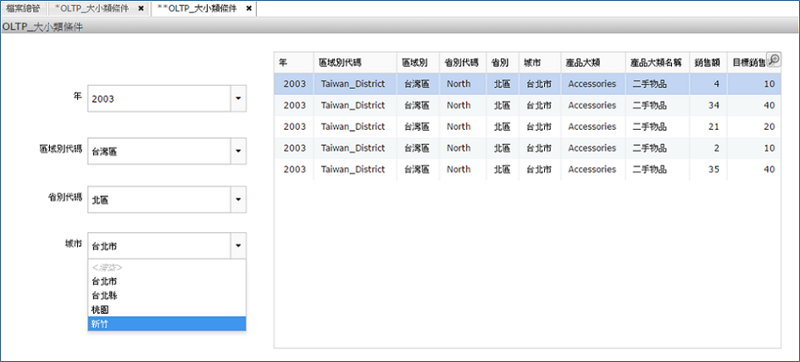The image size is (800, 362).
Task: Select the table row with sales 34
Action: tap(527, 105)
